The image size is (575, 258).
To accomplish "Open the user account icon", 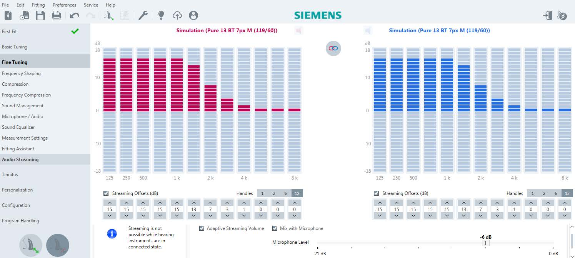I will click(193, 15).
